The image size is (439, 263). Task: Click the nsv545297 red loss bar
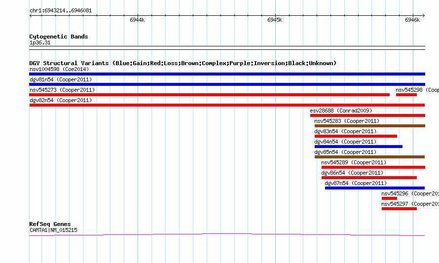399,209
